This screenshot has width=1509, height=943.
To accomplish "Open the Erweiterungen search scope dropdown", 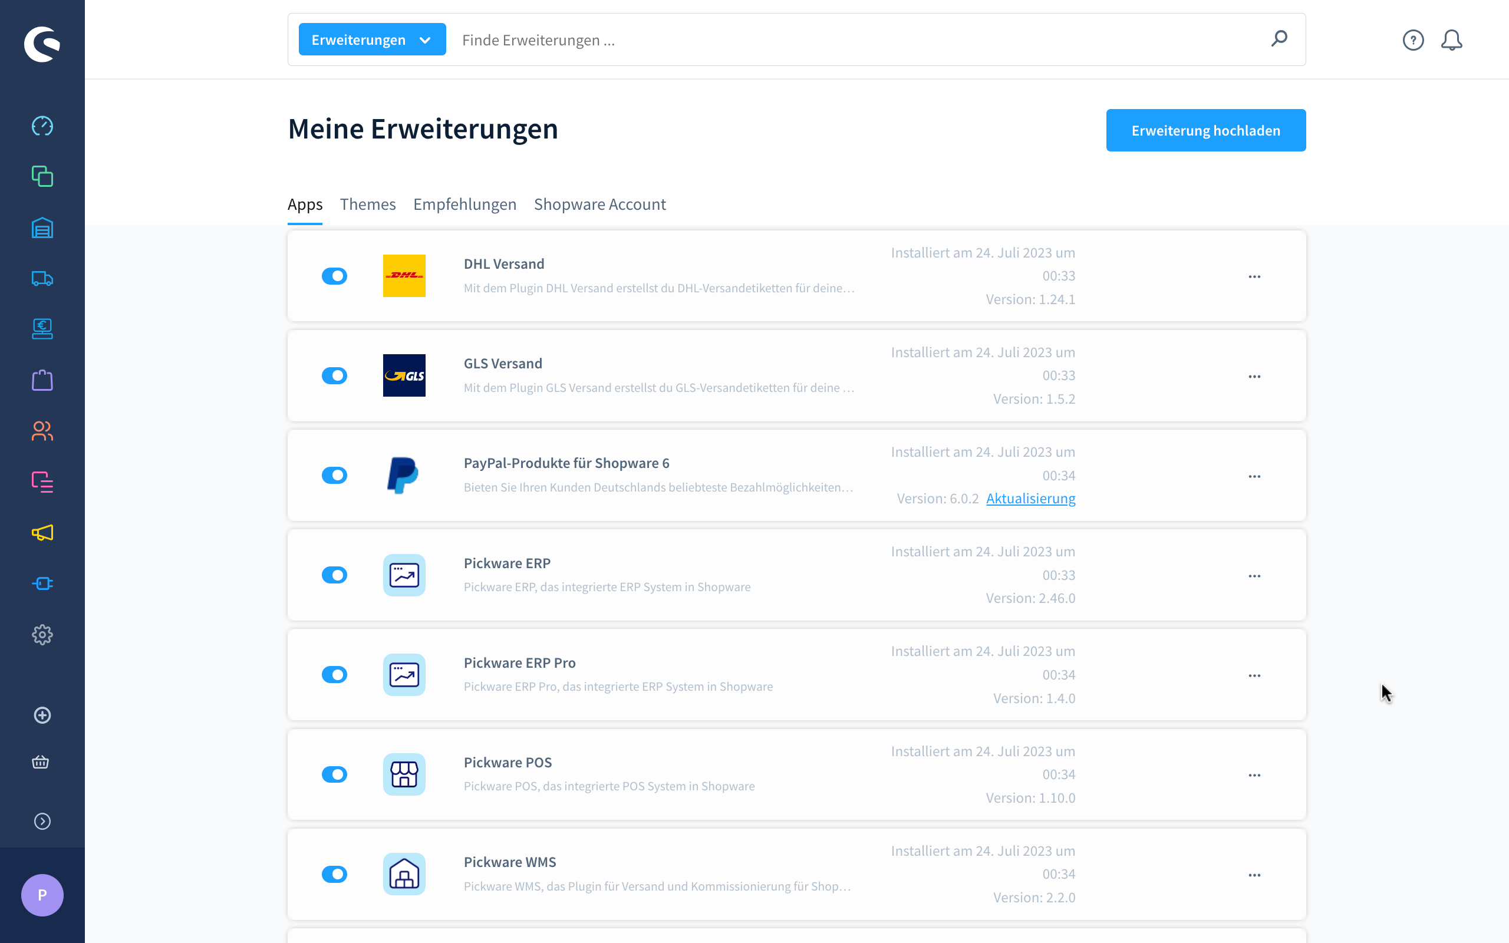I will click(x=371, y=40).
